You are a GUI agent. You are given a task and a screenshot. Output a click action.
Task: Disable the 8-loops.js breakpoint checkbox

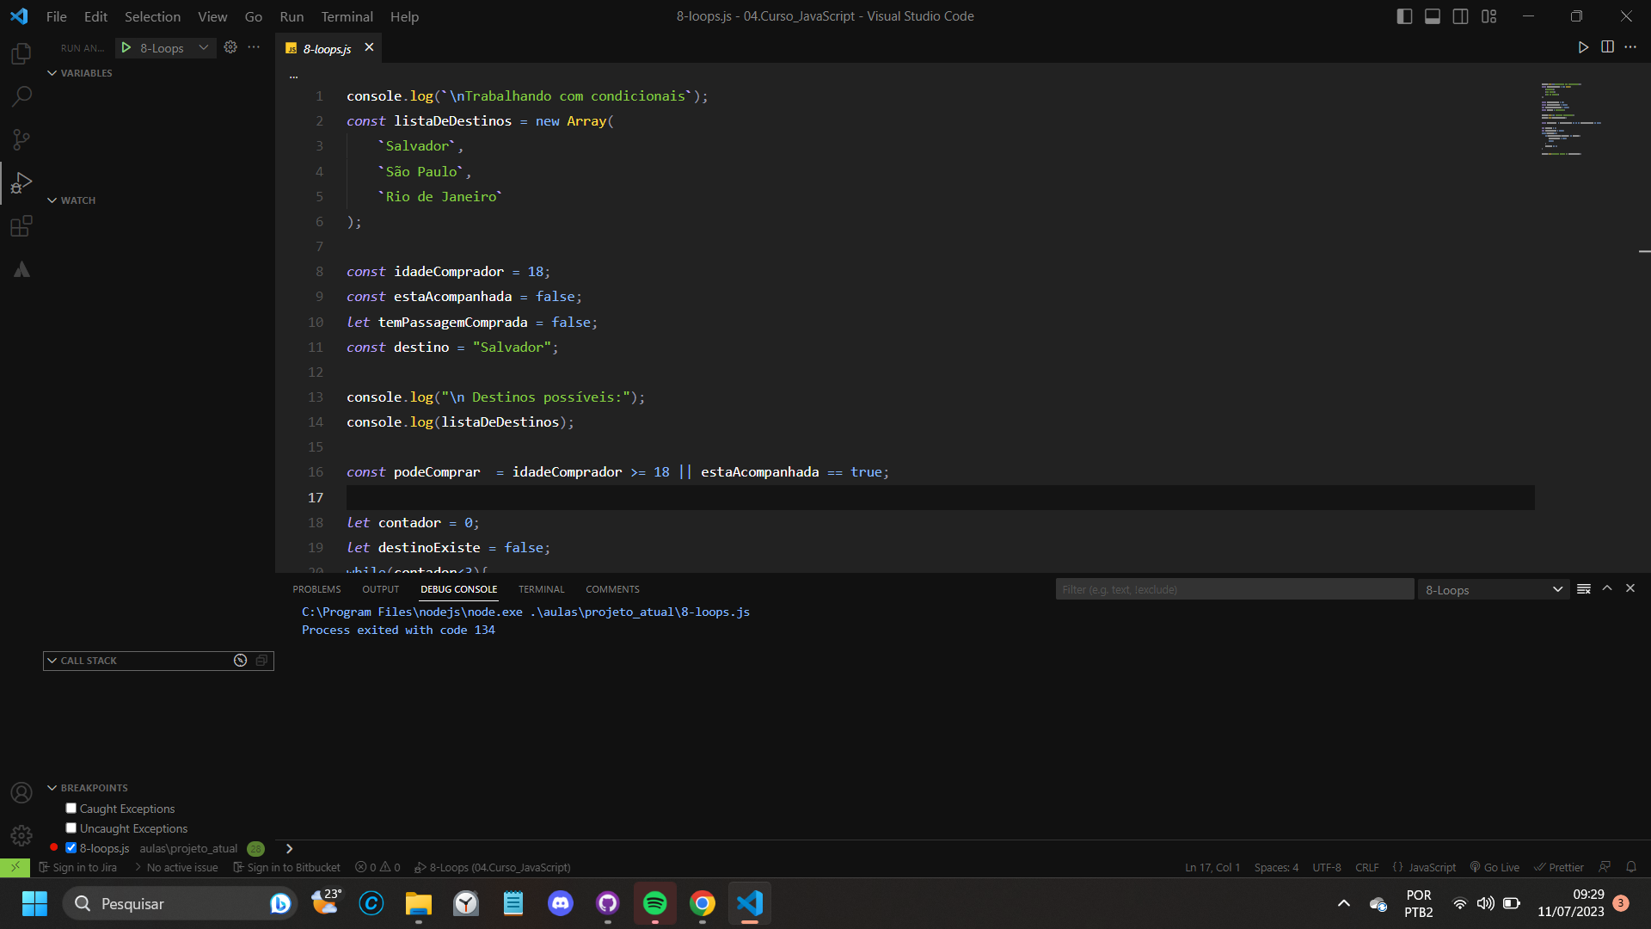click(x=71, y=848)
